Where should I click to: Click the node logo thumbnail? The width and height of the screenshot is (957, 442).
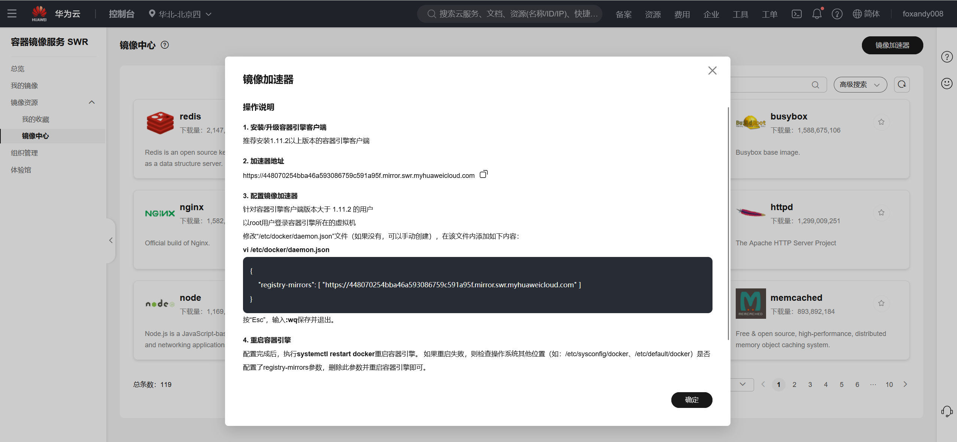click(x=160, y=304)
